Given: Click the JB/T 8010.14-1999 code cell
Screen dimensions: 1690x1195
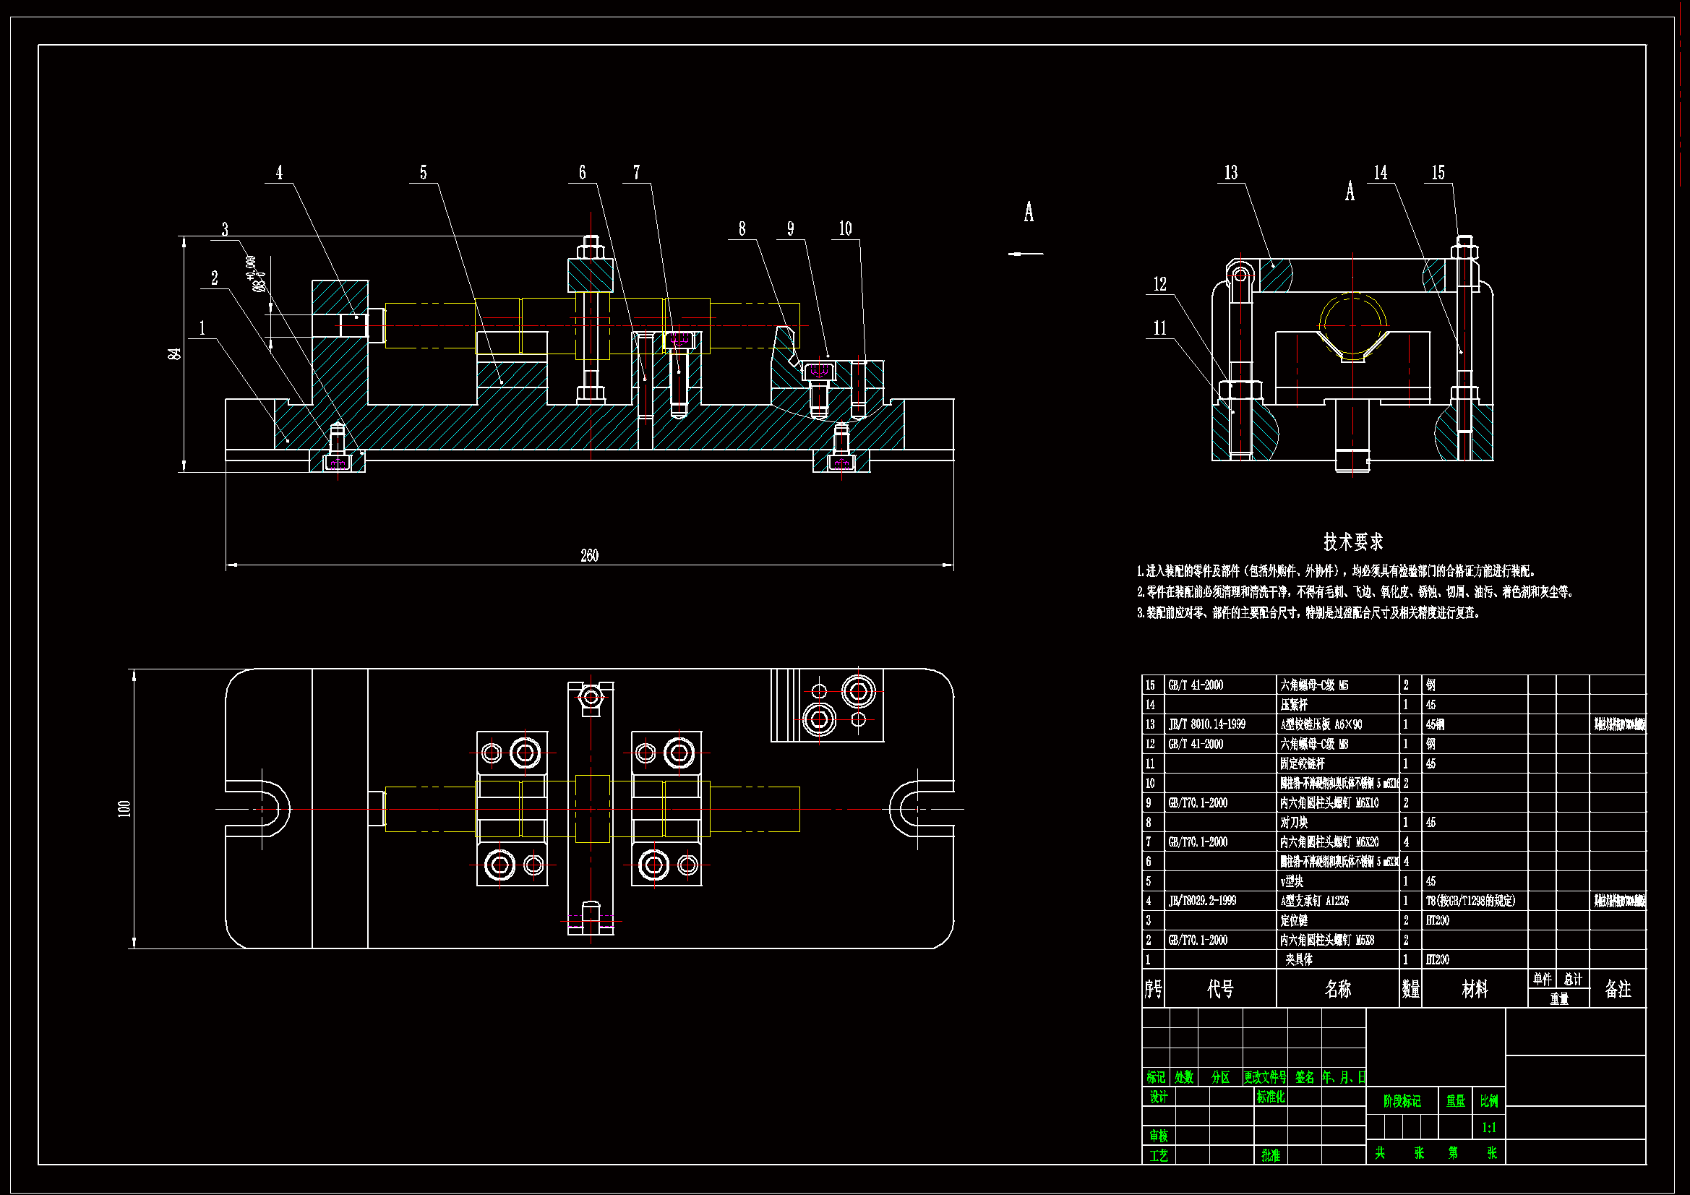Looking at the screenshot, I should point(1207,724).
